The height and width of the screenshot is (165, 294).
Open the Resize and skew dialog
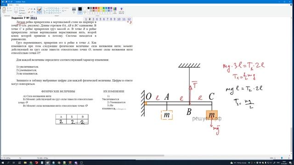pos(22,11)
